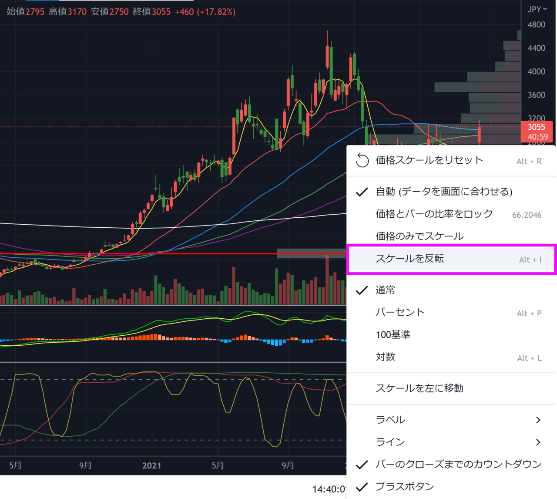This screenshot has width=557, height=499.
Task: Click the 4000 price scale label
Action: [x=536, y=71]
